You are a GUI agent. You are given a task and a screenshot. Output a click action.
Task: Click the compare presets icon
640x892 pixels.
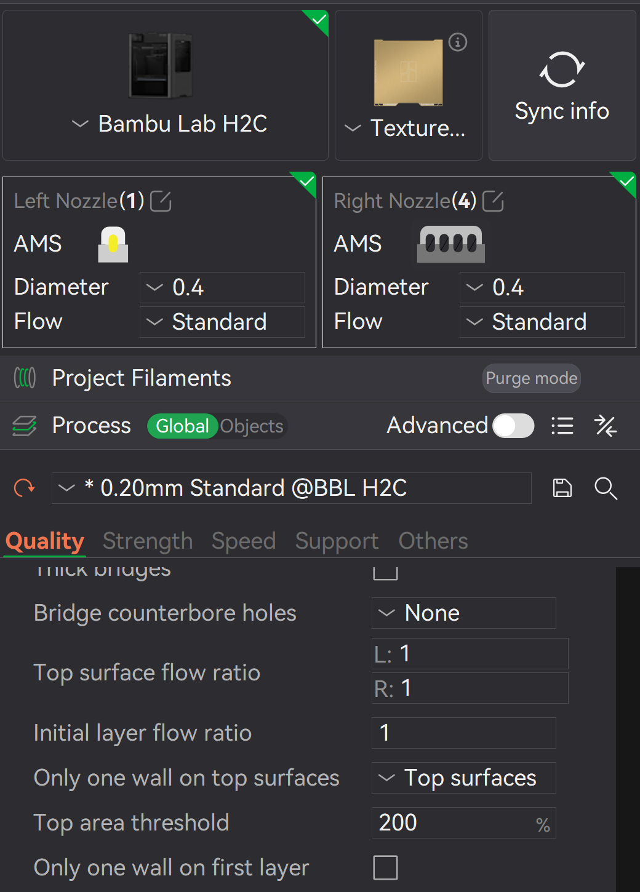coord(606,426)
